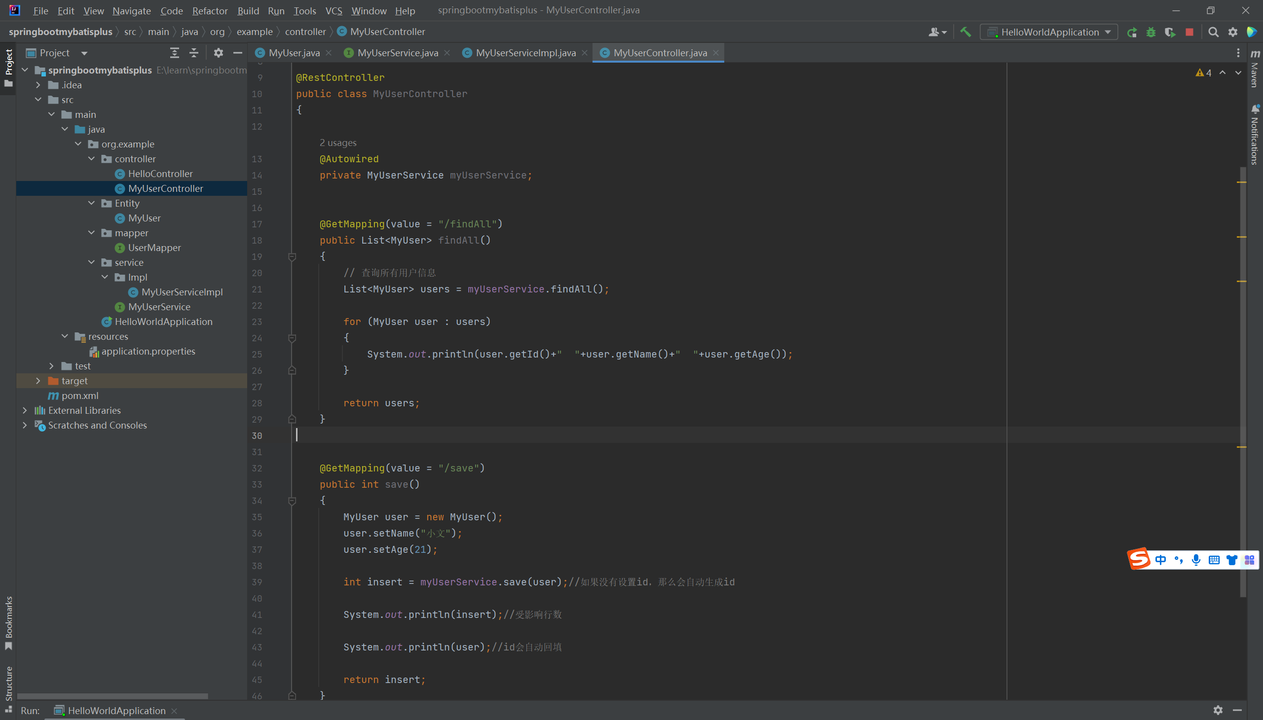The width and height of the screenshot is (1263, 720).
Task: Open the Project panel options via the gear icon
Action: 218,53
